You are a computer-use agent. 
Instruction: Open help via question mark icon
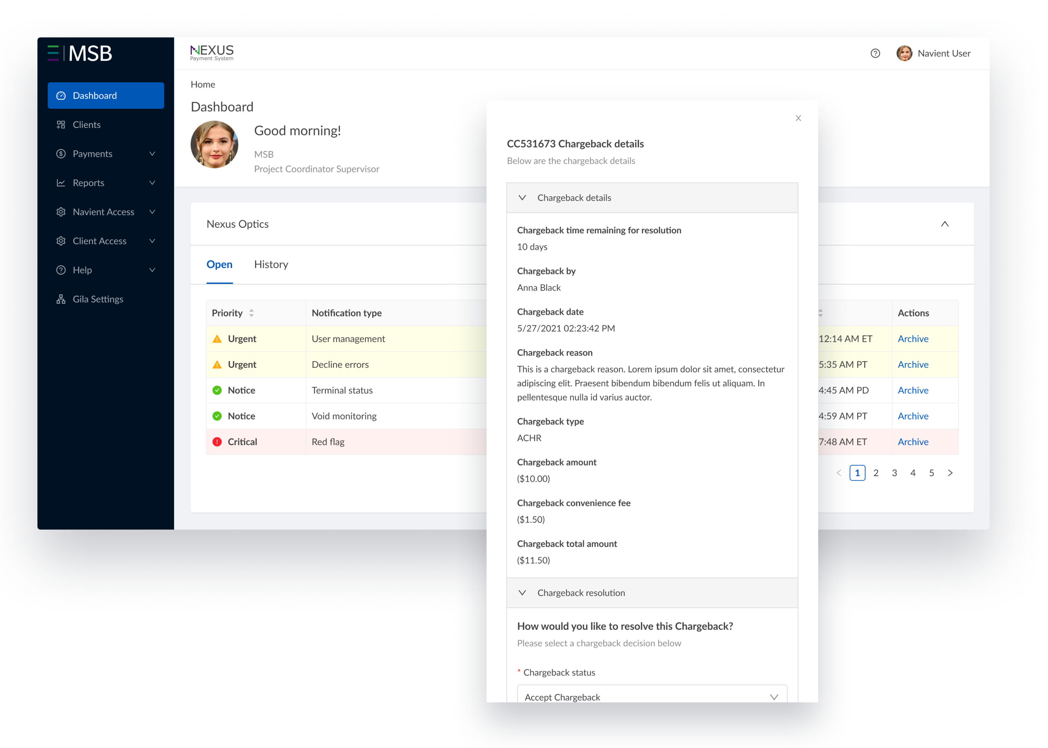[875, 53]
